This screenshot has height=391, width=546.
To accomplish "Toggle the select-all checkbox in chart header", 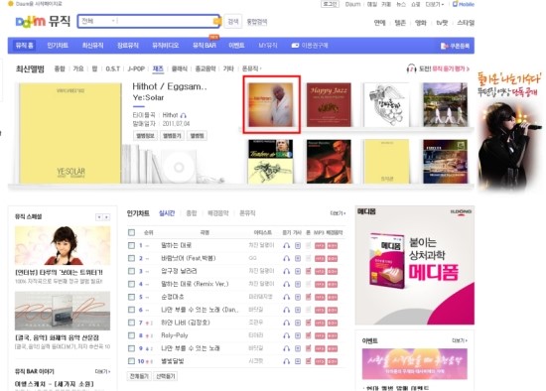I will (131, 232).
